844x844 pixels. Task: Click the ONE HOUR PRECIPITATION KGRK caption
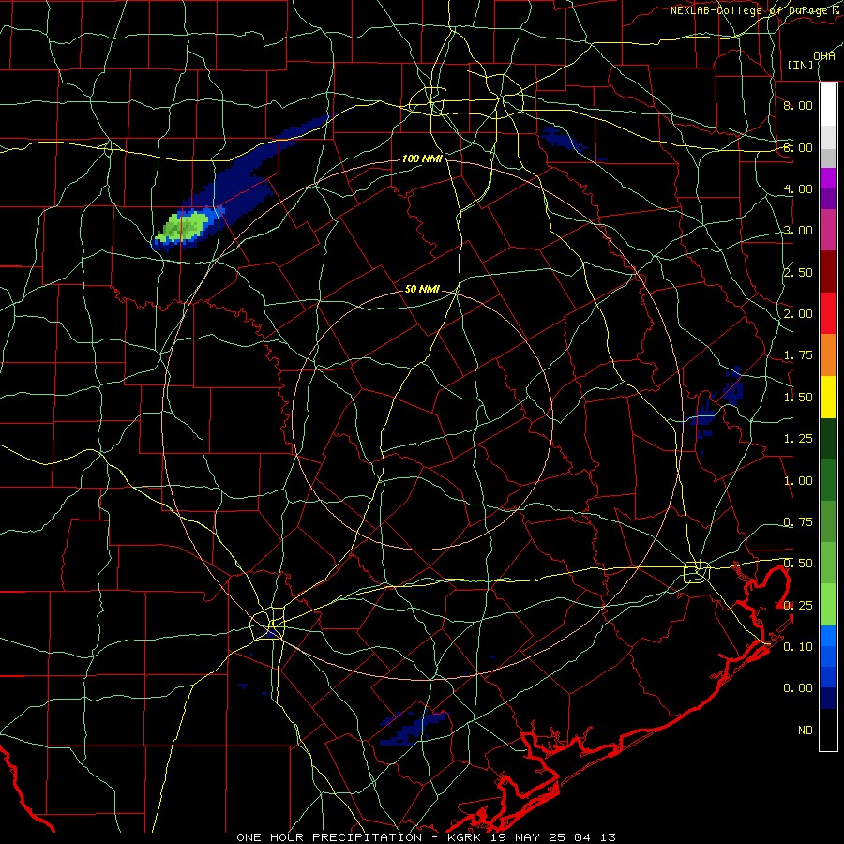tap(426, 837)
